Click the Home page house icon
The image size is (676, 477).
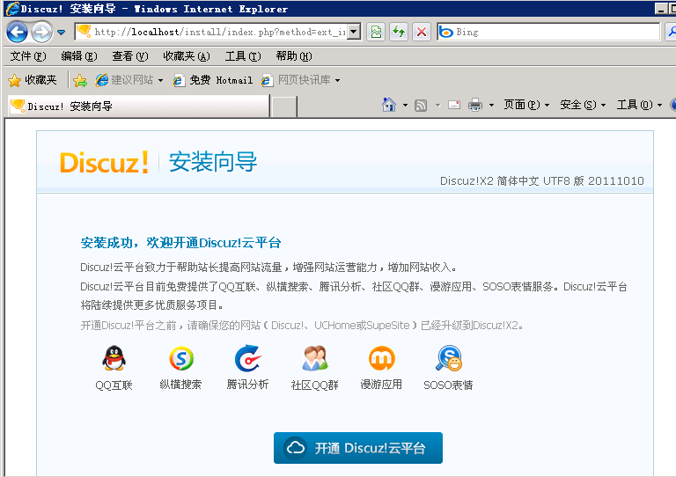tap(389, 105)
